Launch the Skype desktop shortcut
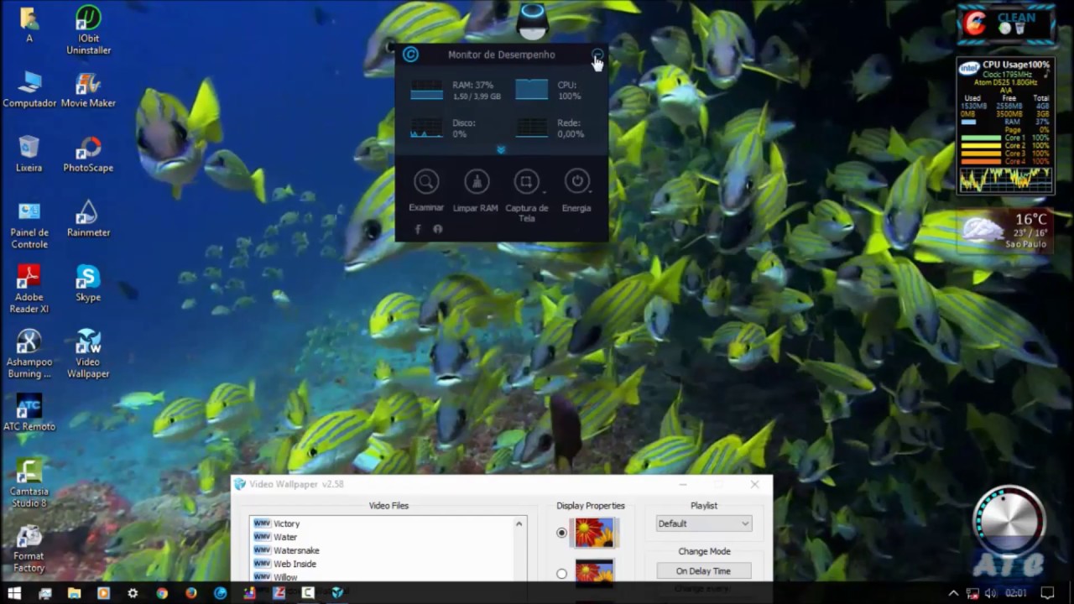This screenshot has height=604, width=1074. coord(88,284)
